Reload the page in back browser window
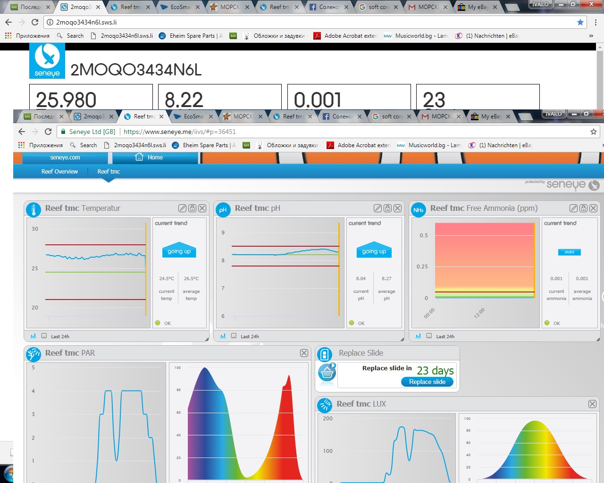The height and width of the screenshot is (483, 604). [35, 22]
